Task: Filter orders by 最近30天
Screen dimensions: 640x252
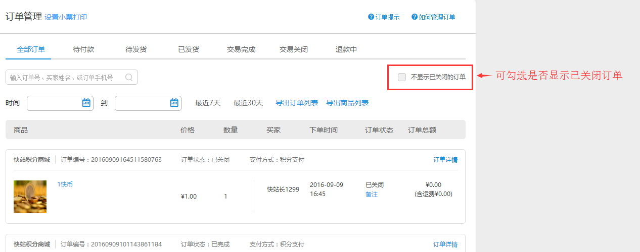Action: [x=248, y=103]
